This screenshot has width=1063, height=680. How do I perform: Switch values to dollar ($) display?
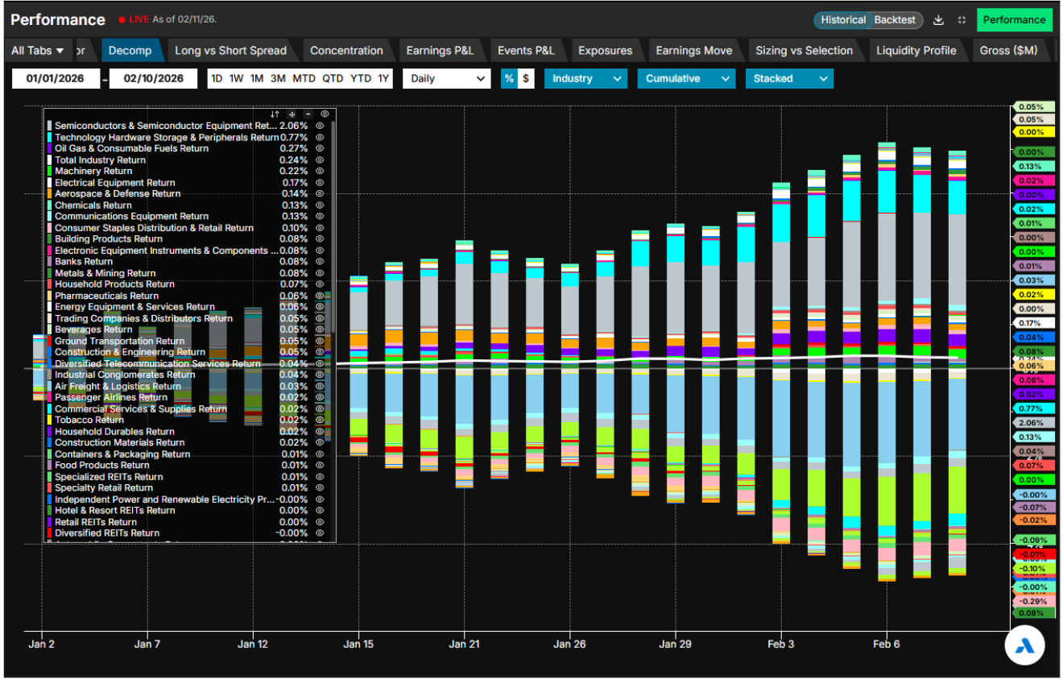pos(526,78)
